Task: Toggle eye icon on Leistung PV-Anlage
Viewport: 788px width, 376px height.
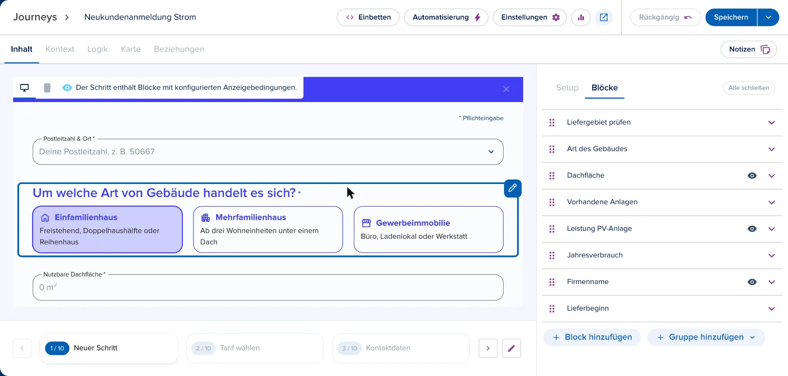Action: click(x=752, y=229)
